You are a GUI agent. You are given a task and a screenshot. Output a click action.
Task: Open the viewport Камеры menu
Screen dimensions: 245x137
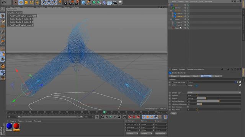[17, 7]
